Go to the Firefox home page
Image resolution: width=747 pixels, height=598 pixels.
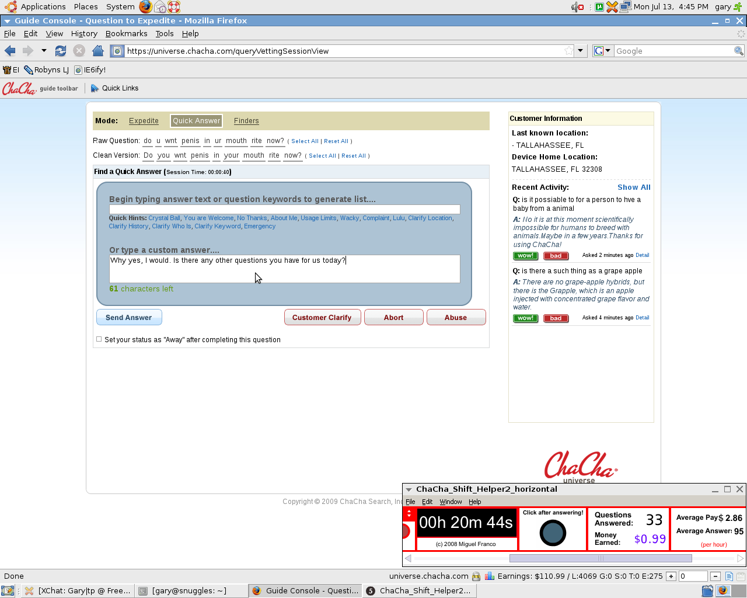coord(98,51)
